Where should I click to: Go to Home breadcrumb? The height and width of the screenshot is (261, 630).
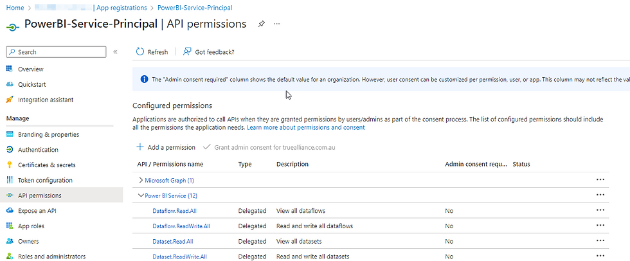click(15, 8)
